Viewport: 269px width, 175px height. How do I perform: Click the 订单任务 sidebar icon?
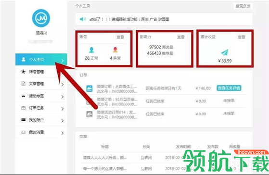tap(23, 108)
